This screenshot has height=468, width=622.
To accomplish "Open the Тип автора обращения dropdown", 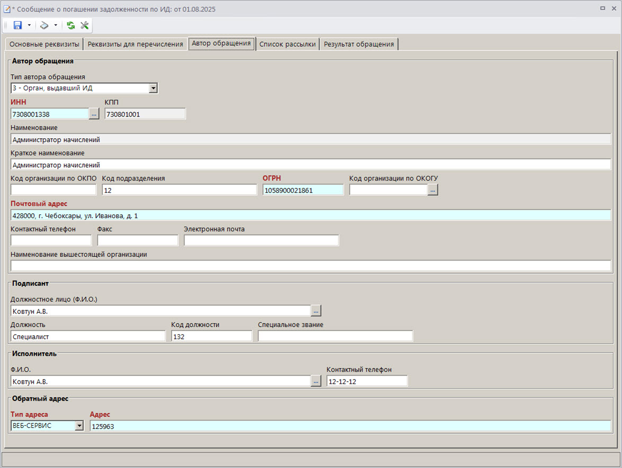I will [x=153, y=88].
